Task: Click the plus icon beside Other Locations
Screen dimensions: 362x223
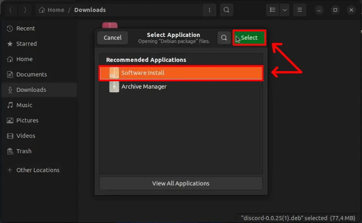Action: coord(10,170)
